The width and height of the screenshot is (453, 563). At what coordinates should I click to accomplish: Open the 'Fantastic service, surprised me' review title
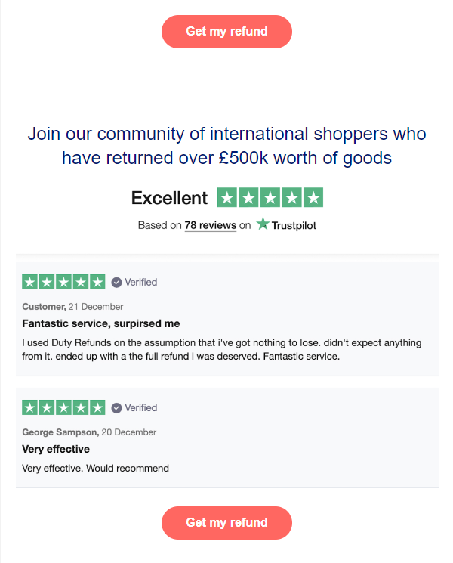[x=101, y=324]
